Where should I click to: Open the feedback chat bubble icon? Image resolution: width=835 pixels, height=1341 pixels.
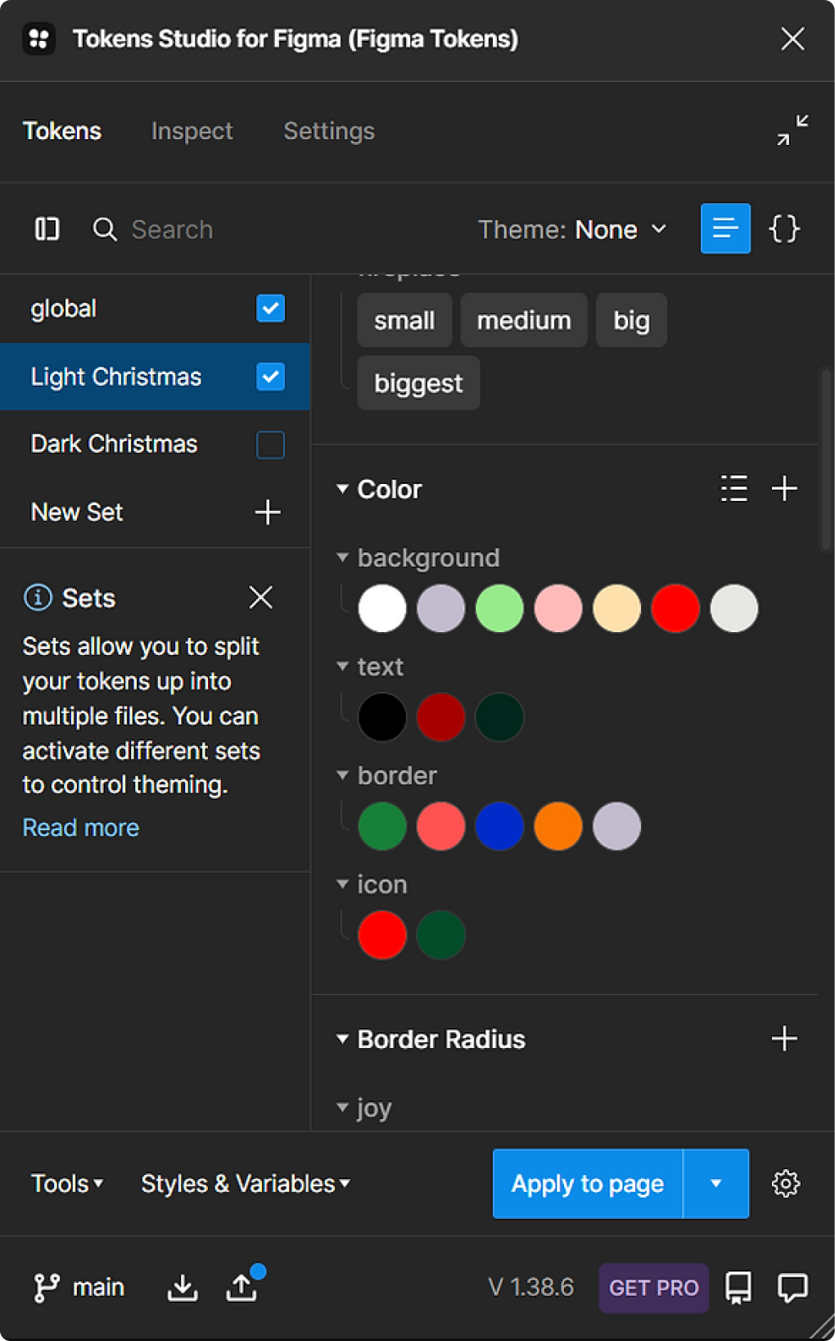click(792, 1288)
